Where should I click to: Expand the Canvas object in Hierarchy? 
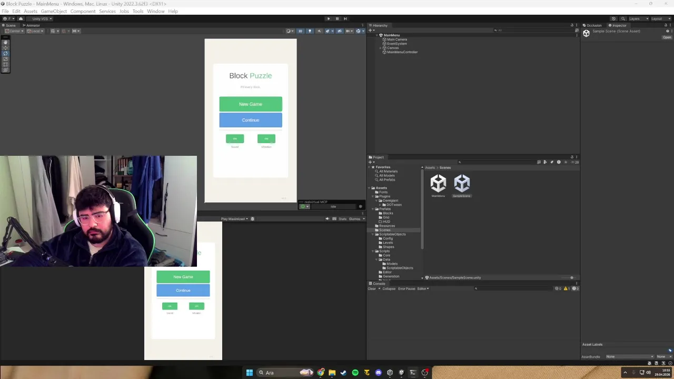(380, 48)
